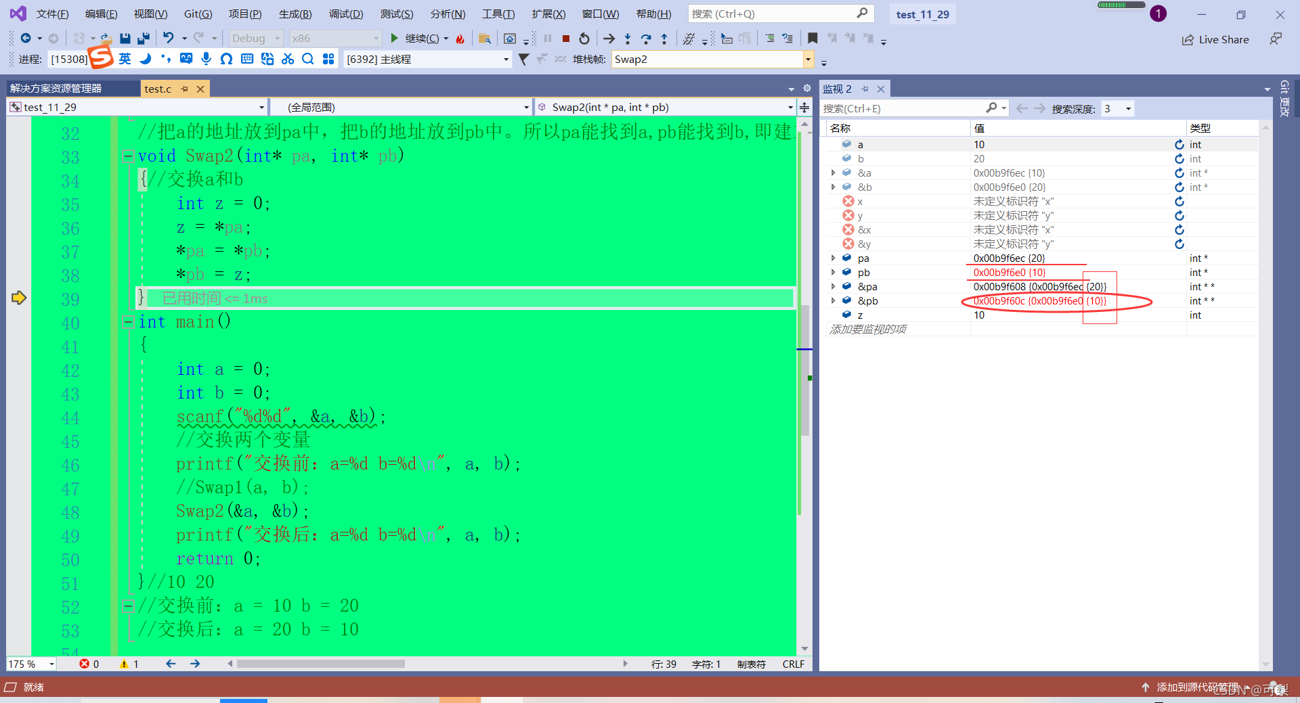Click the 继续(C) continue button
This screenshot has width=1300, height=703.
point(414,39)
